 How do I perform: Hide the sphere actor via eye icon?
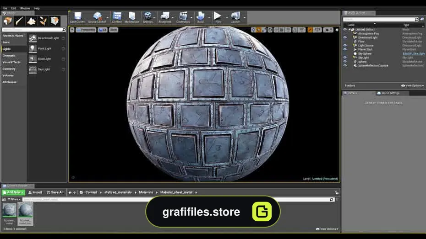point(345,62)
